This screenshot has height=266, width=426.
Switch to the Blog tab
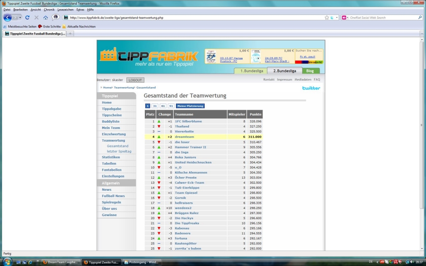coord(310,71)
